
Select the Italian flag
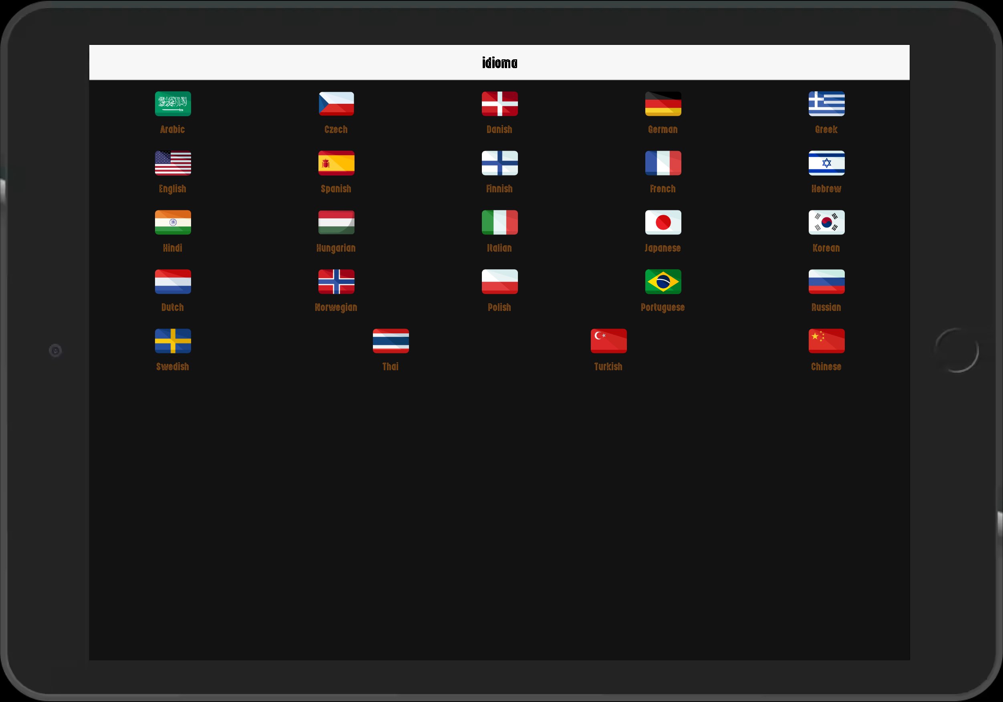tap(499, 222)
